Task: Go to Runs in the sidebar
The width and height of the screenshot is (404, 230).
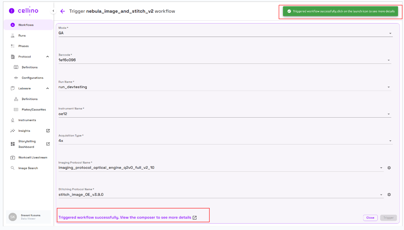Action: [x=22, y=35]
